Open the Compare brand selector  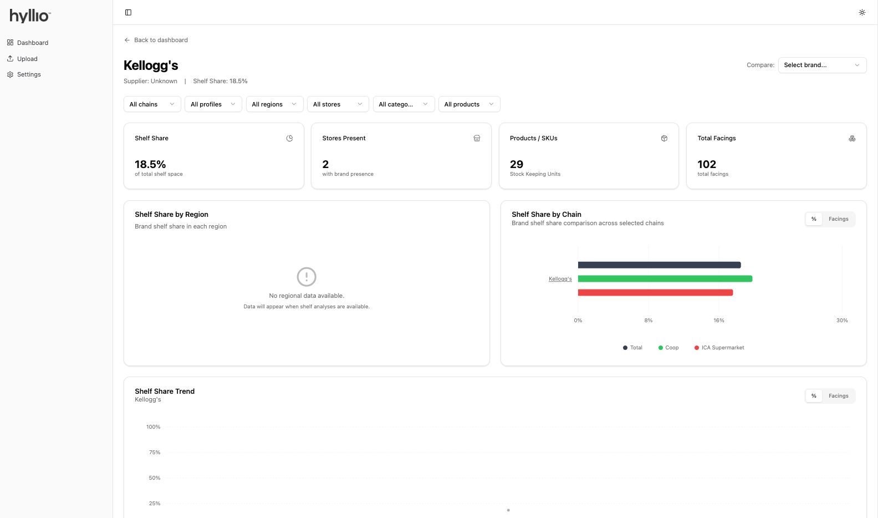pyautogui.click(x=822, y=65)
